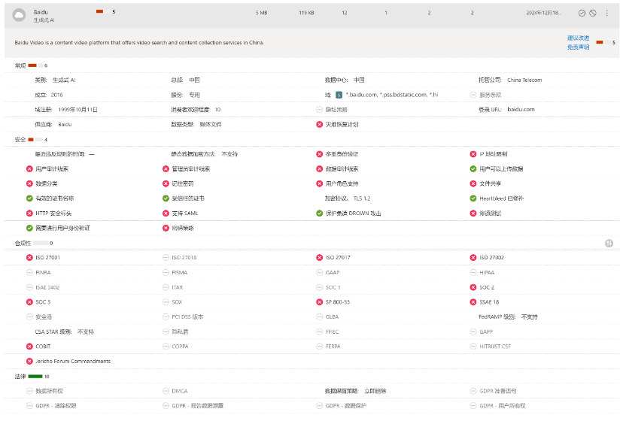Click the HITRUST CSF item
The width and height of the screenshot is (626, 424).
click(x=495, y=347)
